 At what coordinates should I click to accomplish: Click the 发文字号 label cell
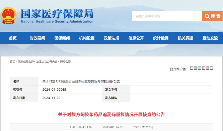116,90
